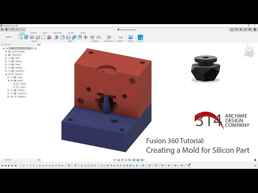
Task: Open the Assemble dropdown menu
Action: pyautogui.click(x=96, y=41)
